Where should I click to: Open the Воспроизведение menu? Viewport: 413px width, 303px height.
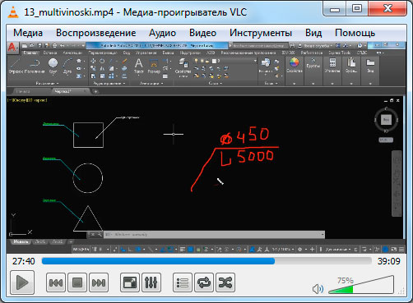coord(95,33)
